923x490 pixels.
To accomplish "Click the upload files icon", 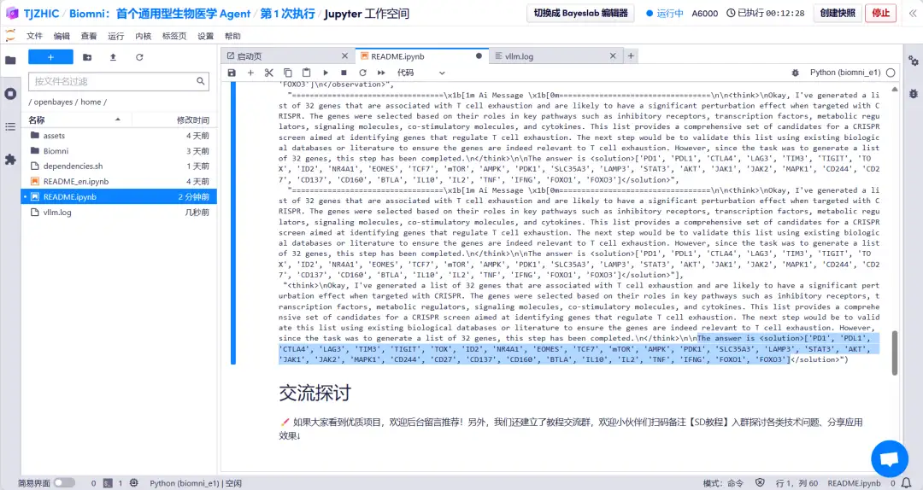I will [x=113, y=57].
